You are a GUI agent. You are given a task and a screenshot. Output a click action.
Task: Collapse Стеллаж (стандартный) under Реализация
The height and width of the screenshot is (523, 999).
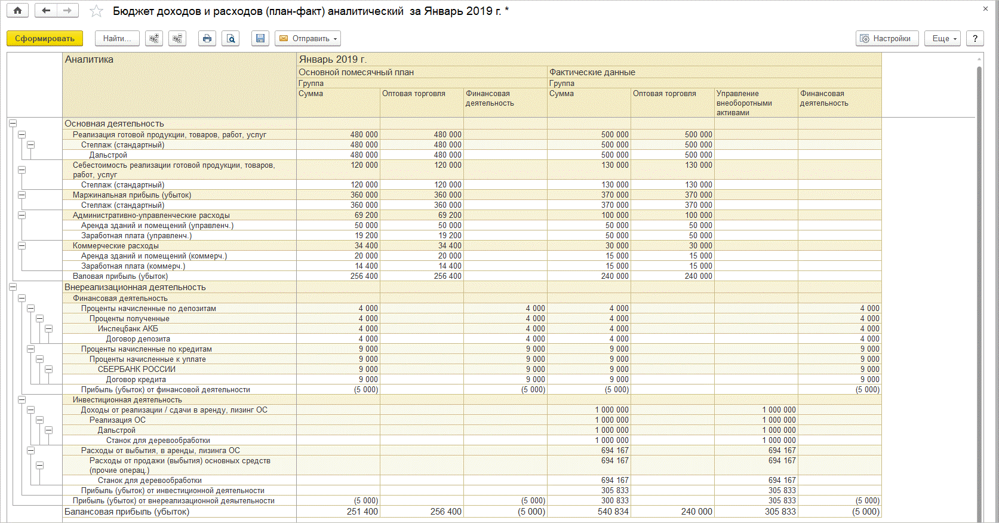(x=30, y=144)
